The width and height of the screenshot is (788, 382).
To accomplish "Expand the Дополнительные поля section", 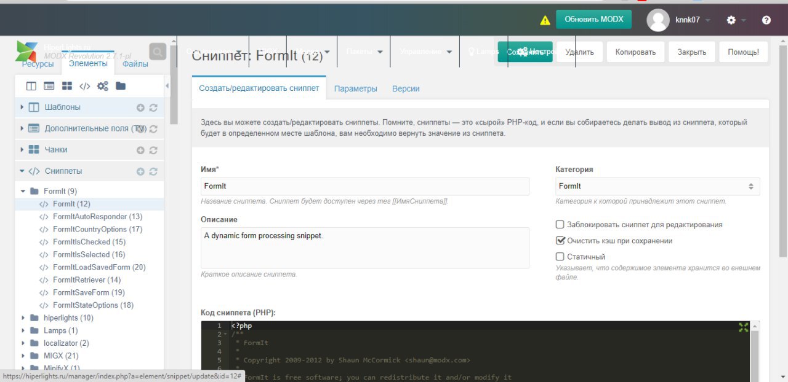I will point(22,128).
